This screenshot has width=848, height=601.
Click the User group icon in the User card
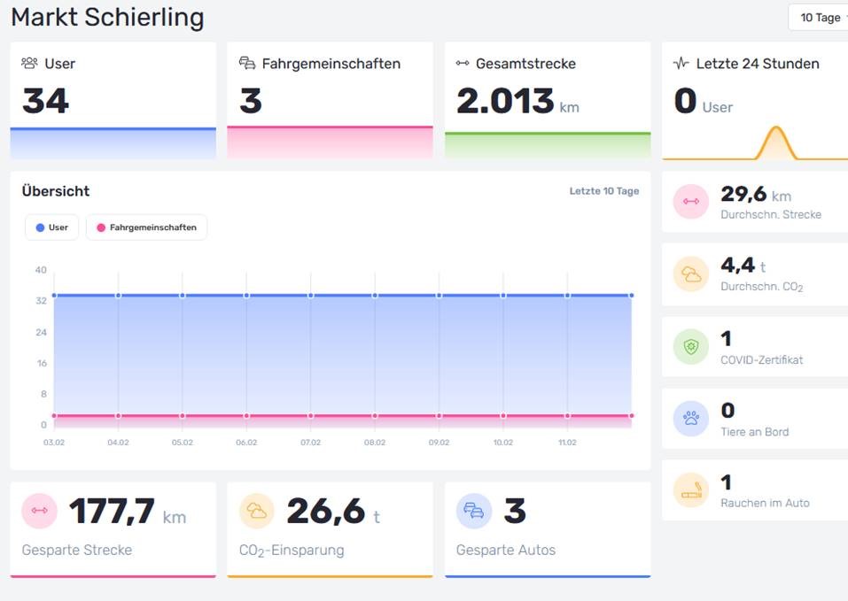tap(29, 64)
